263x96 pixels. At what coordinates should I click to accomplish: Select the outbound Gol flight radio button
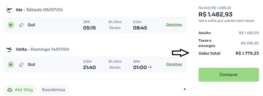point(11,25)
